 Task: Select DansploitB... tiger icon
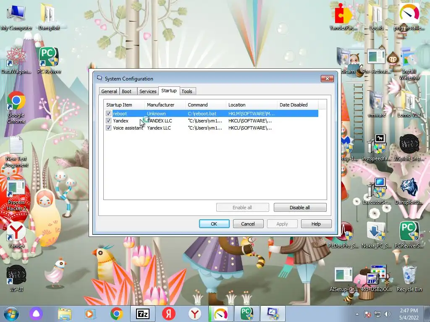pos(409,191)
